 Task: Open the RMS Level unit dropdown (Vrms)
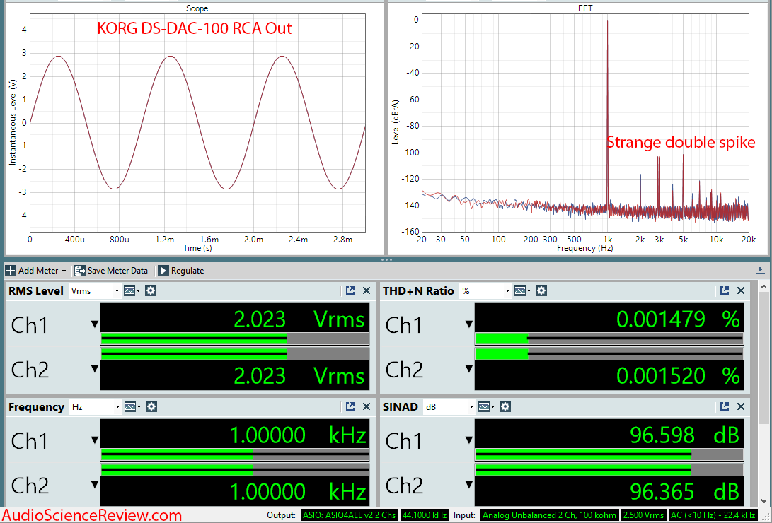pos(95,291)
